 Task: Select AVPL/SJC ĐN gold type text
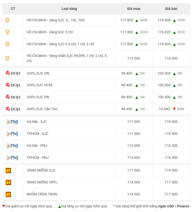38,97
